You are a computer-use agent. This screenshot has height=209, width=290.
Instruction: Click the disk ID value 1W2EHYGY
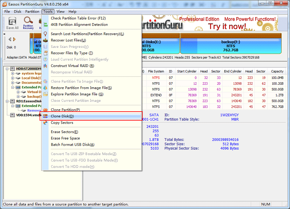tap(229, 115)
